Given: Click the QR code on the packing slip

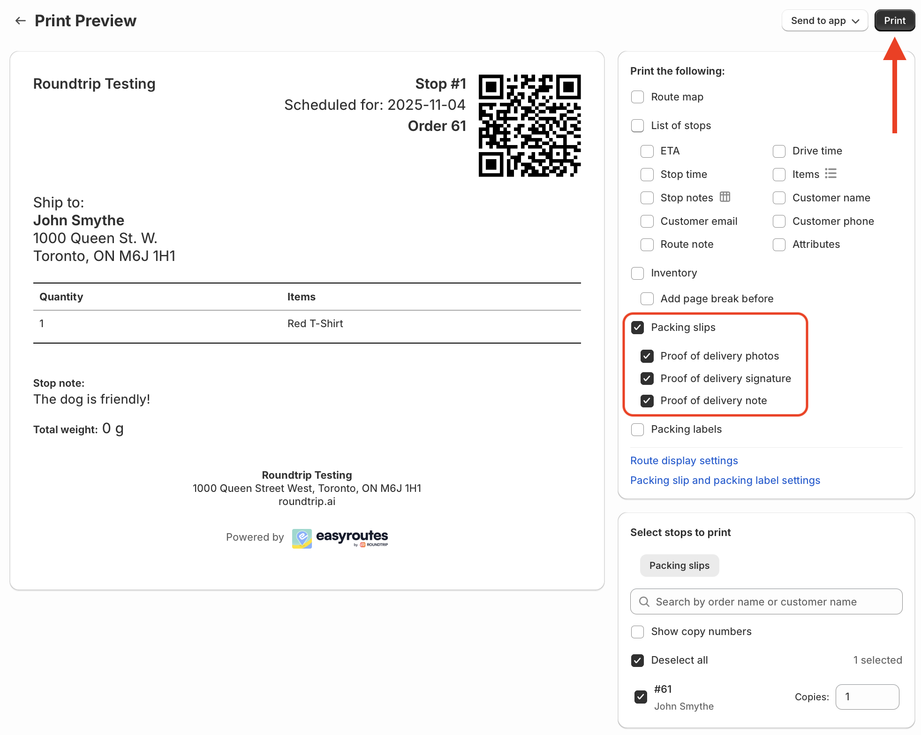Looking at the screenshot, I should coord(529,126).
